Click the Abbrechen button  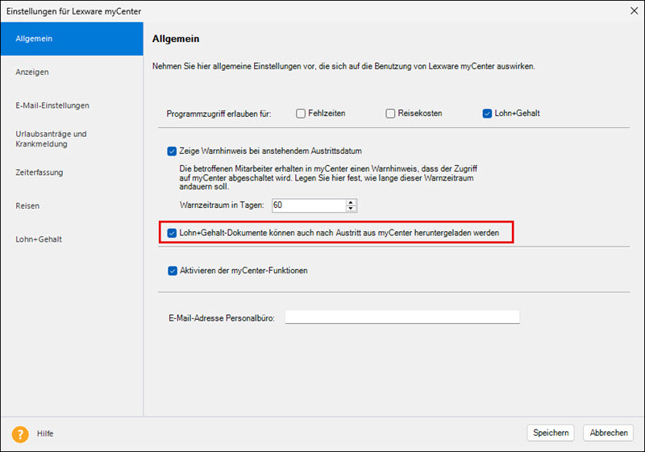(609, 433)
